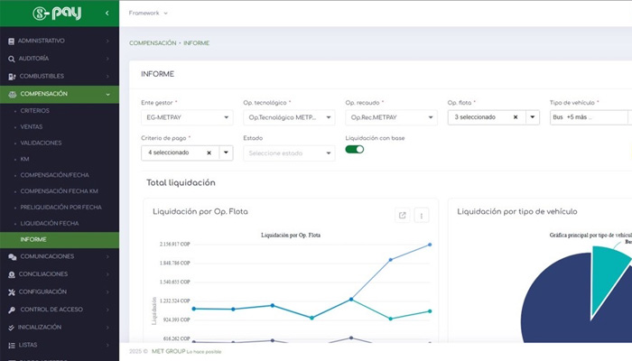Open the Ventas submenu item
The width and height of the screenshot is (632, 361).
(x=32, y=127)
